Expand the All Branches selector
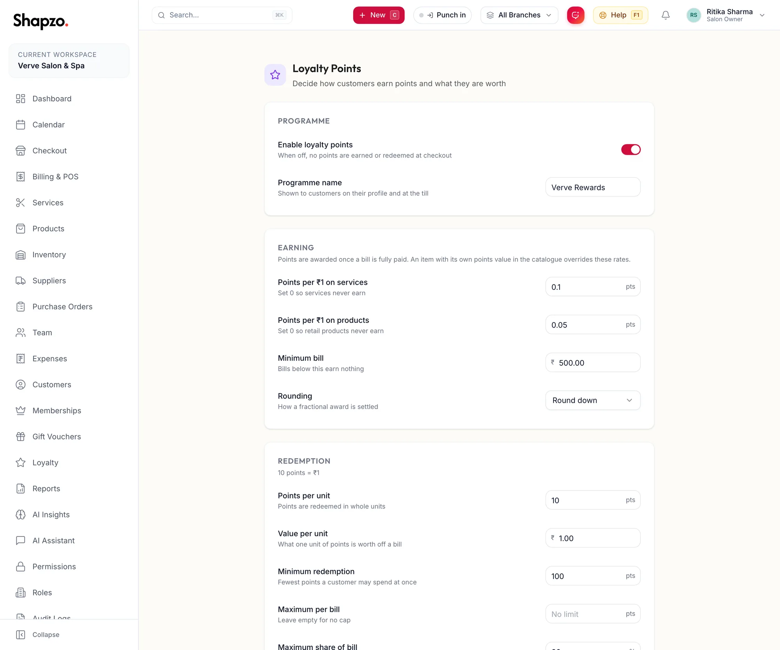Screen dimensions: 780x650 pyautogui.click(x=519, y=15)
